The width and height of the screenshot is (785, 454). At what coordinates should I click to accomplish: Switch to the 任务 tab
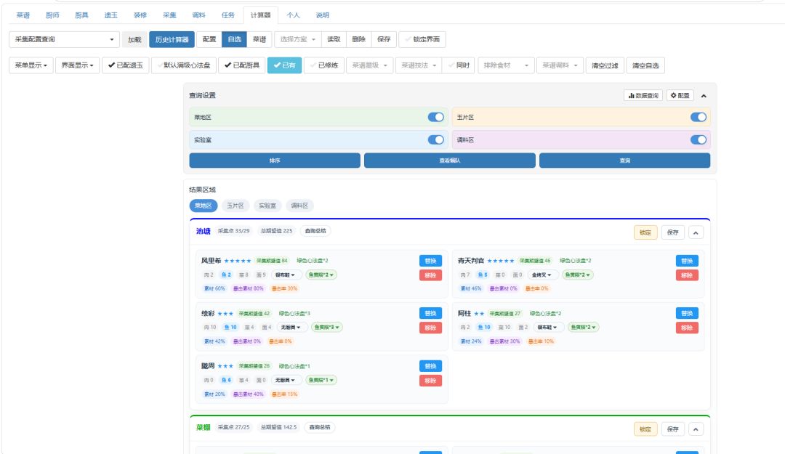tap(228, 15)
